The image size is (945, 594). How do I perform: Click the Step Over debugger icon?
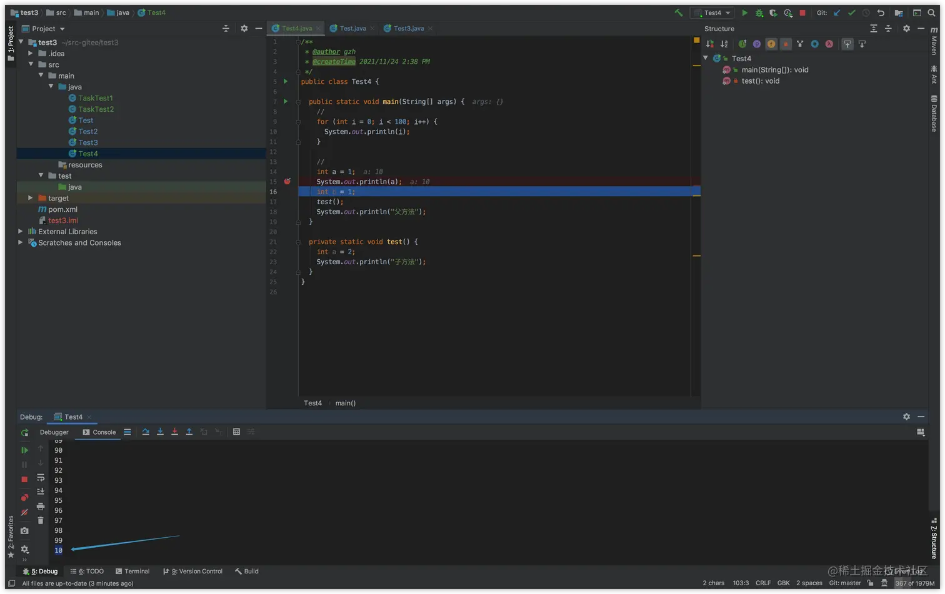(x=146, y=432)
